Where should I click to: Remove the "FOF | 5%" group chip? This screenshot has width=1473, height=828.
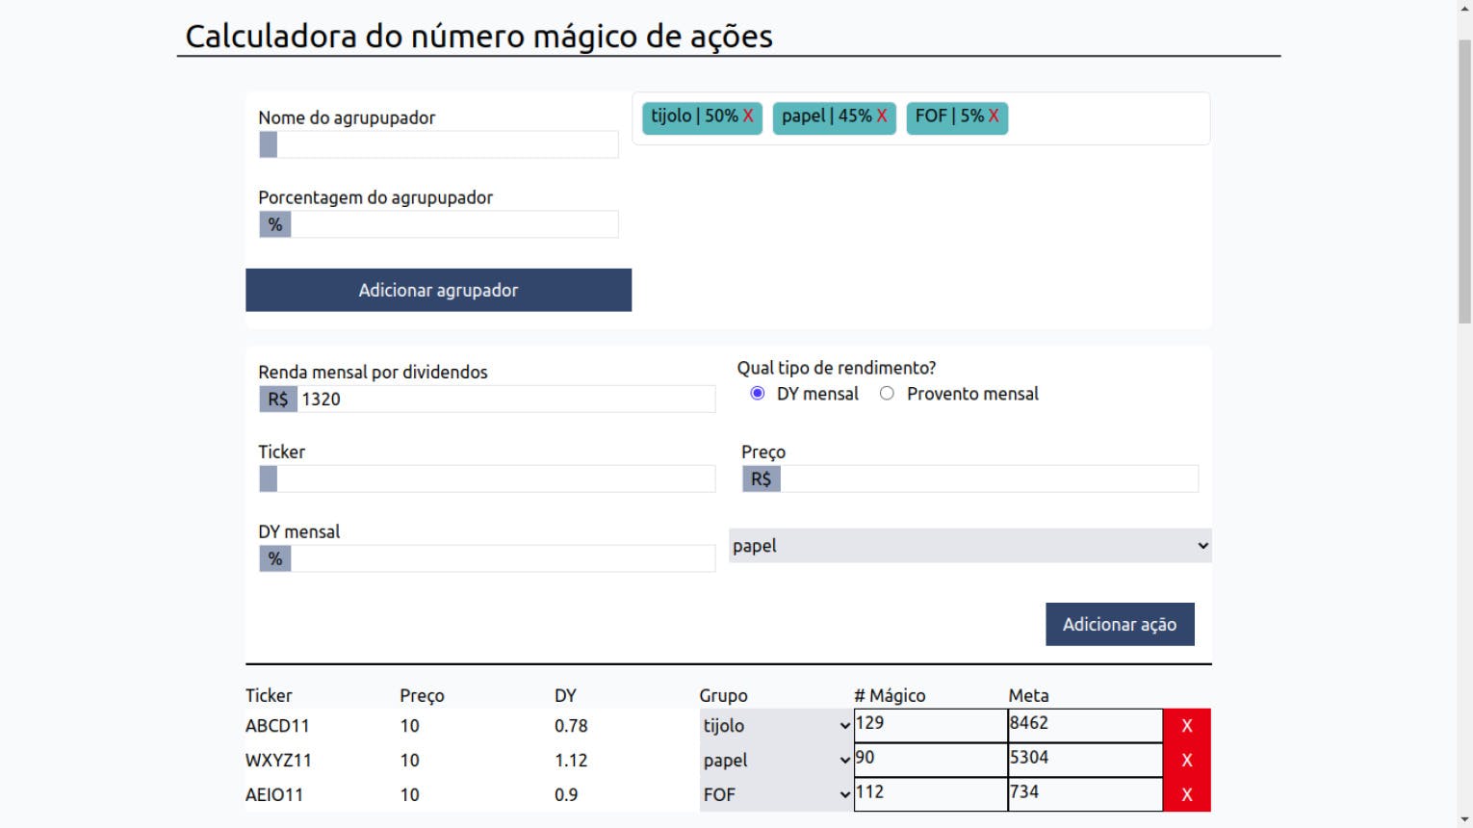pos(992,117)
